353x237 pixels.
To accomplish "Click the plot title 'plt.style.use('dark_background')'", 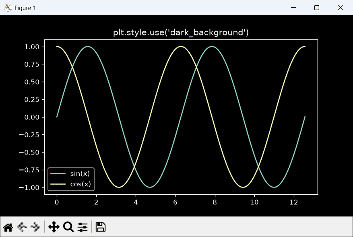I will tap(181, 33).
